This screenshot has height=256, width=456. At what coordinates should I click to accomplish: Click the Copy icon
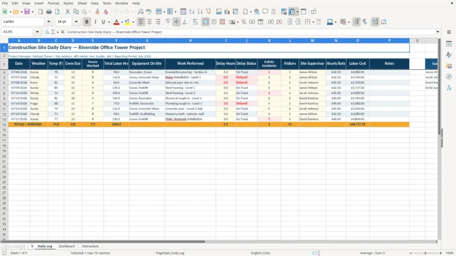76,12
